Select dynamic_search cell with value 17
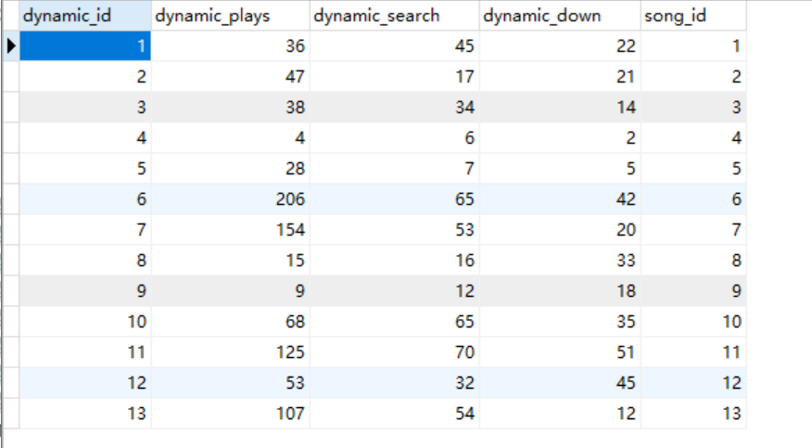The height and width of the screenshot is (448, 812). click(x=395, y=77)
